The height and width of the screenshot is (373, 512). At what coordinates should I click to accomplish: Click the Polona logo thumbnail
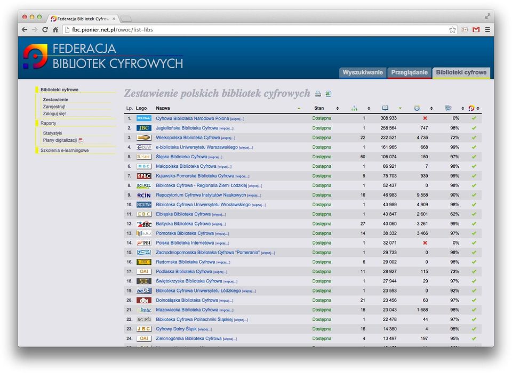click(x=143, y=118)
